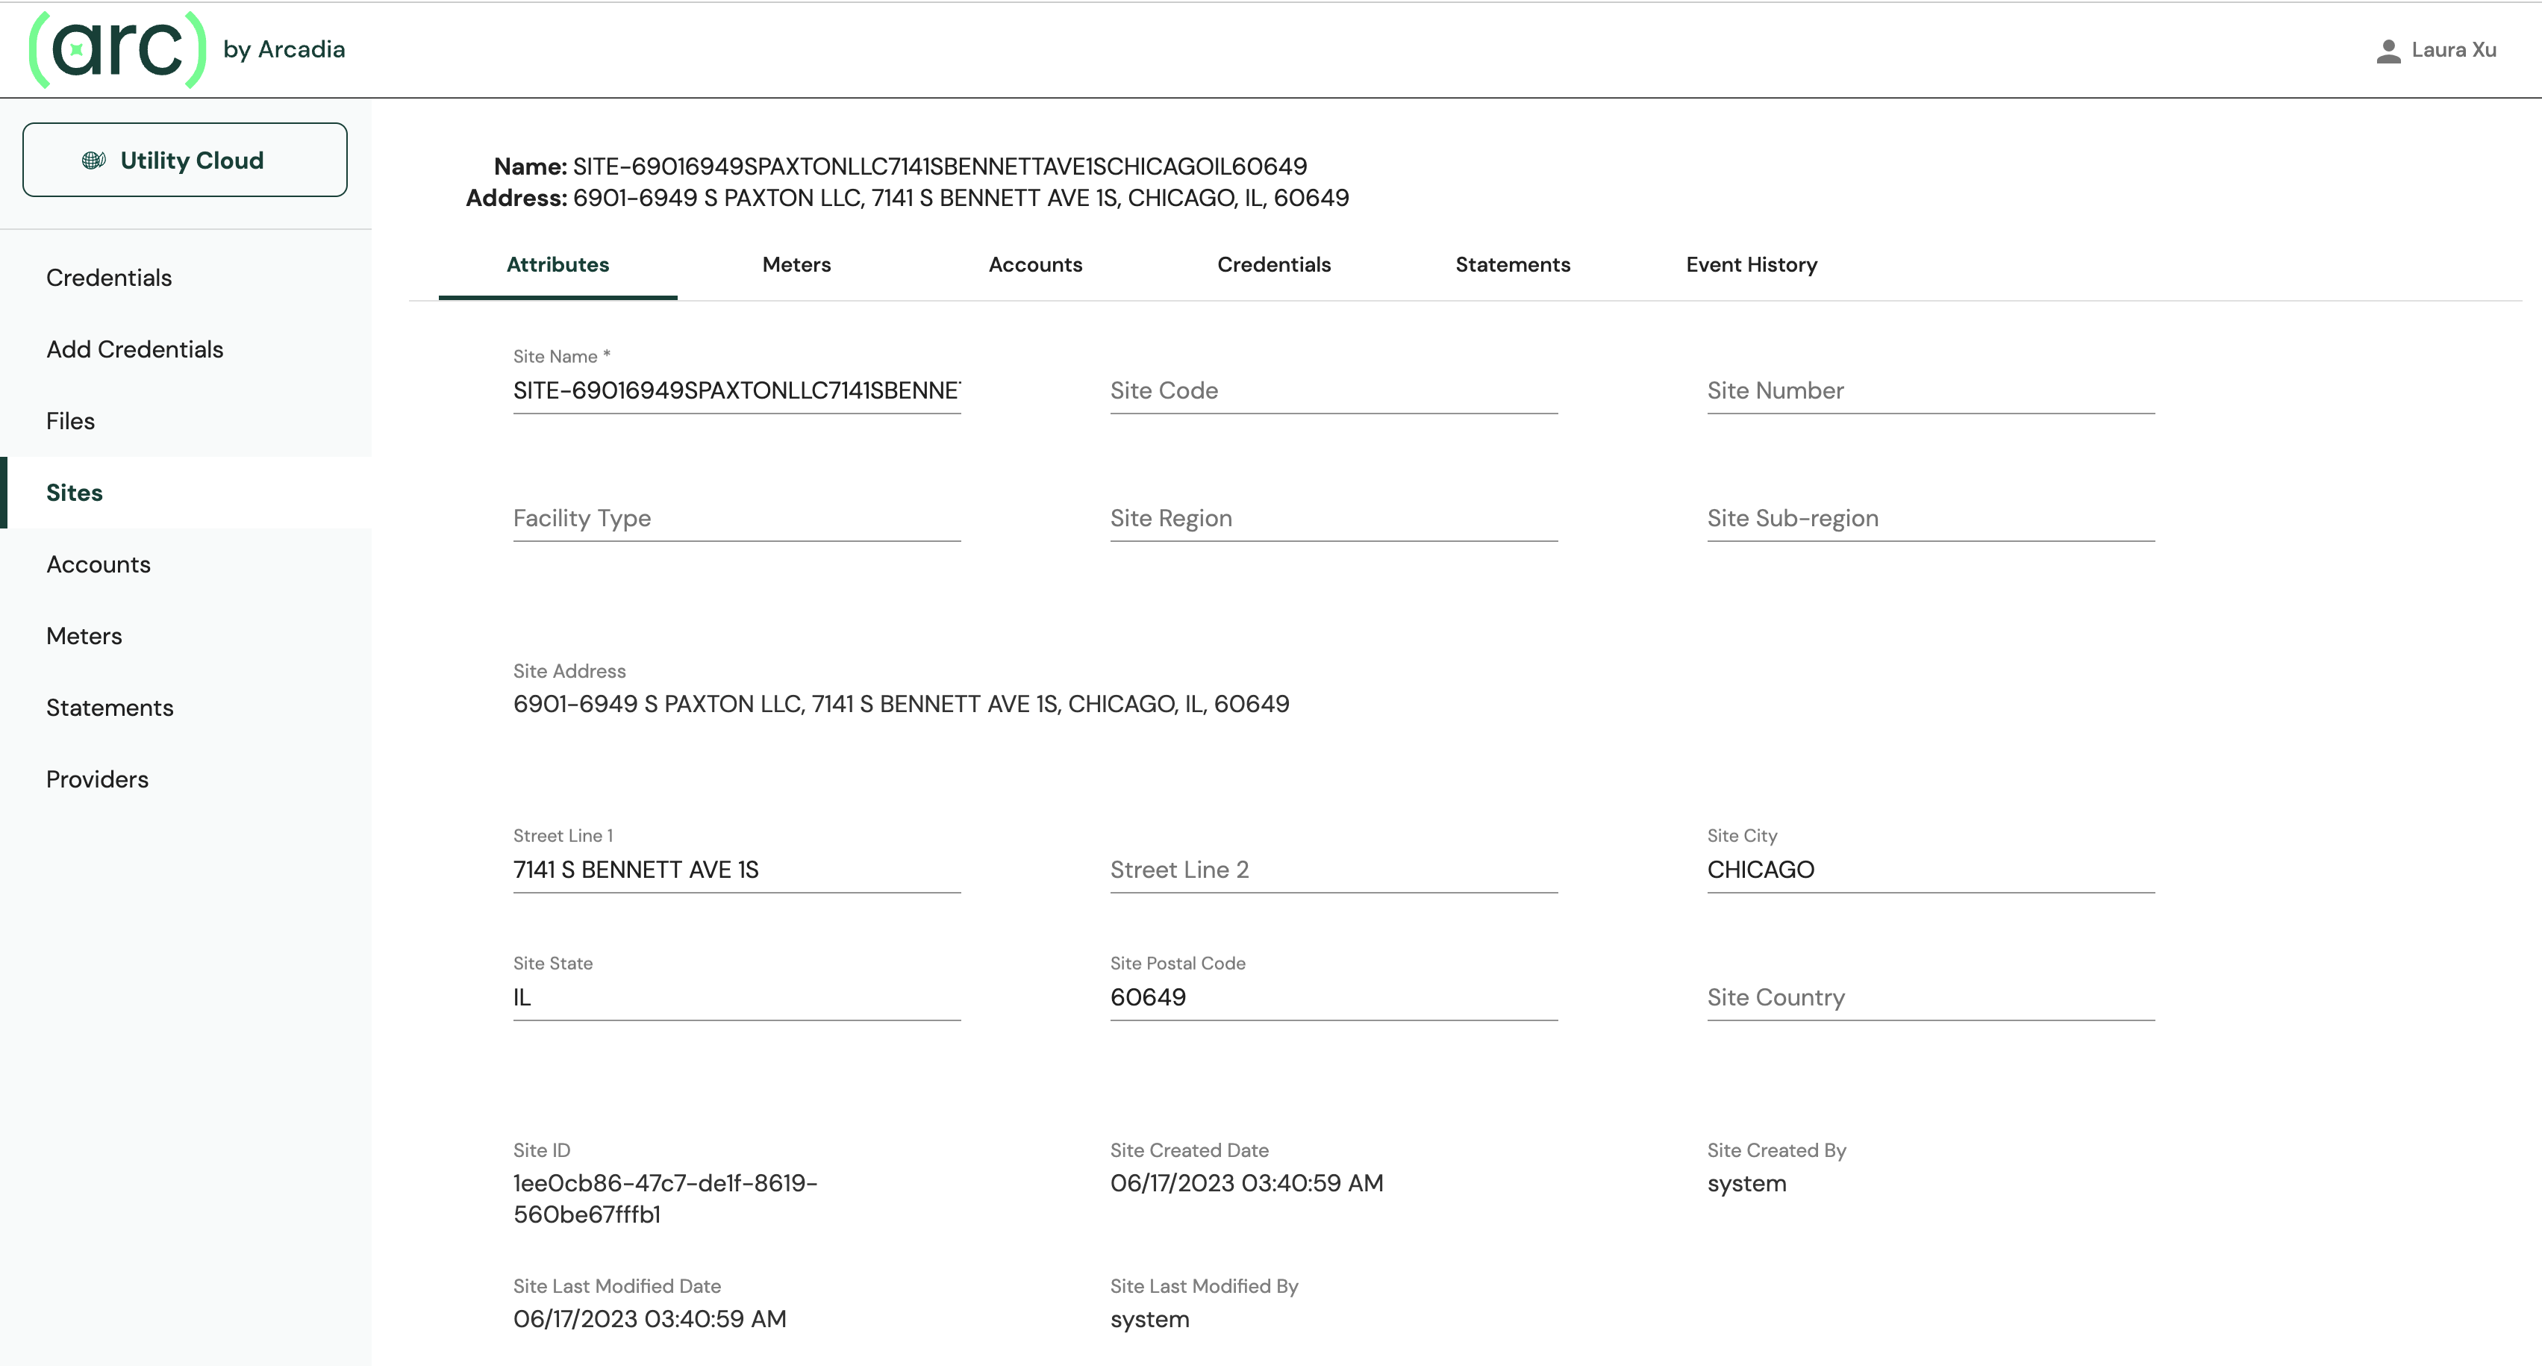Image resolution: width=2542 pixels, height=1366 pixels.
Task: Click the Site Postal Code field
Action: pyautogui.click(x=1332, y=997)
